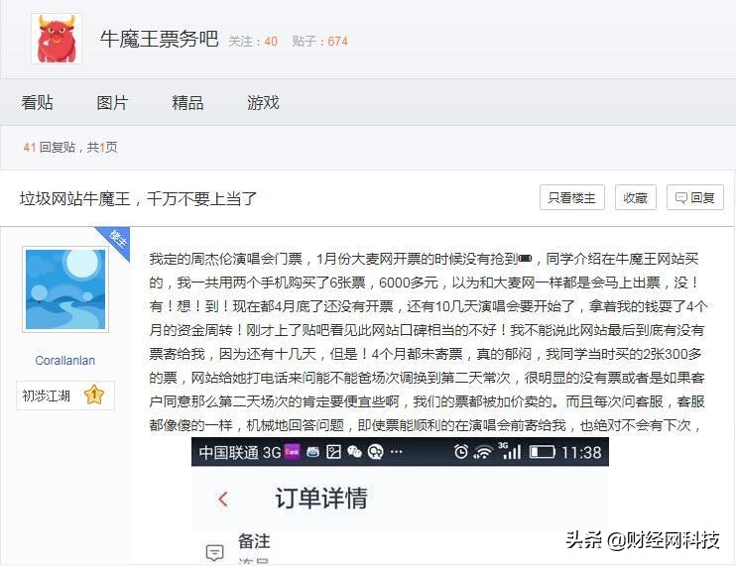This screenshot has width=736, height=566.
Task: Switch to the 图片 tab
Action: point(112,102)
